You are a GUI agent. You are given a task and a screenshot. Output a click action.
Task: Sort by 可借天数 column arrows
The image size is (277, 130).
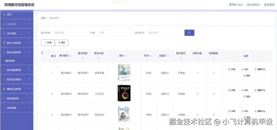tap(197, 58)
